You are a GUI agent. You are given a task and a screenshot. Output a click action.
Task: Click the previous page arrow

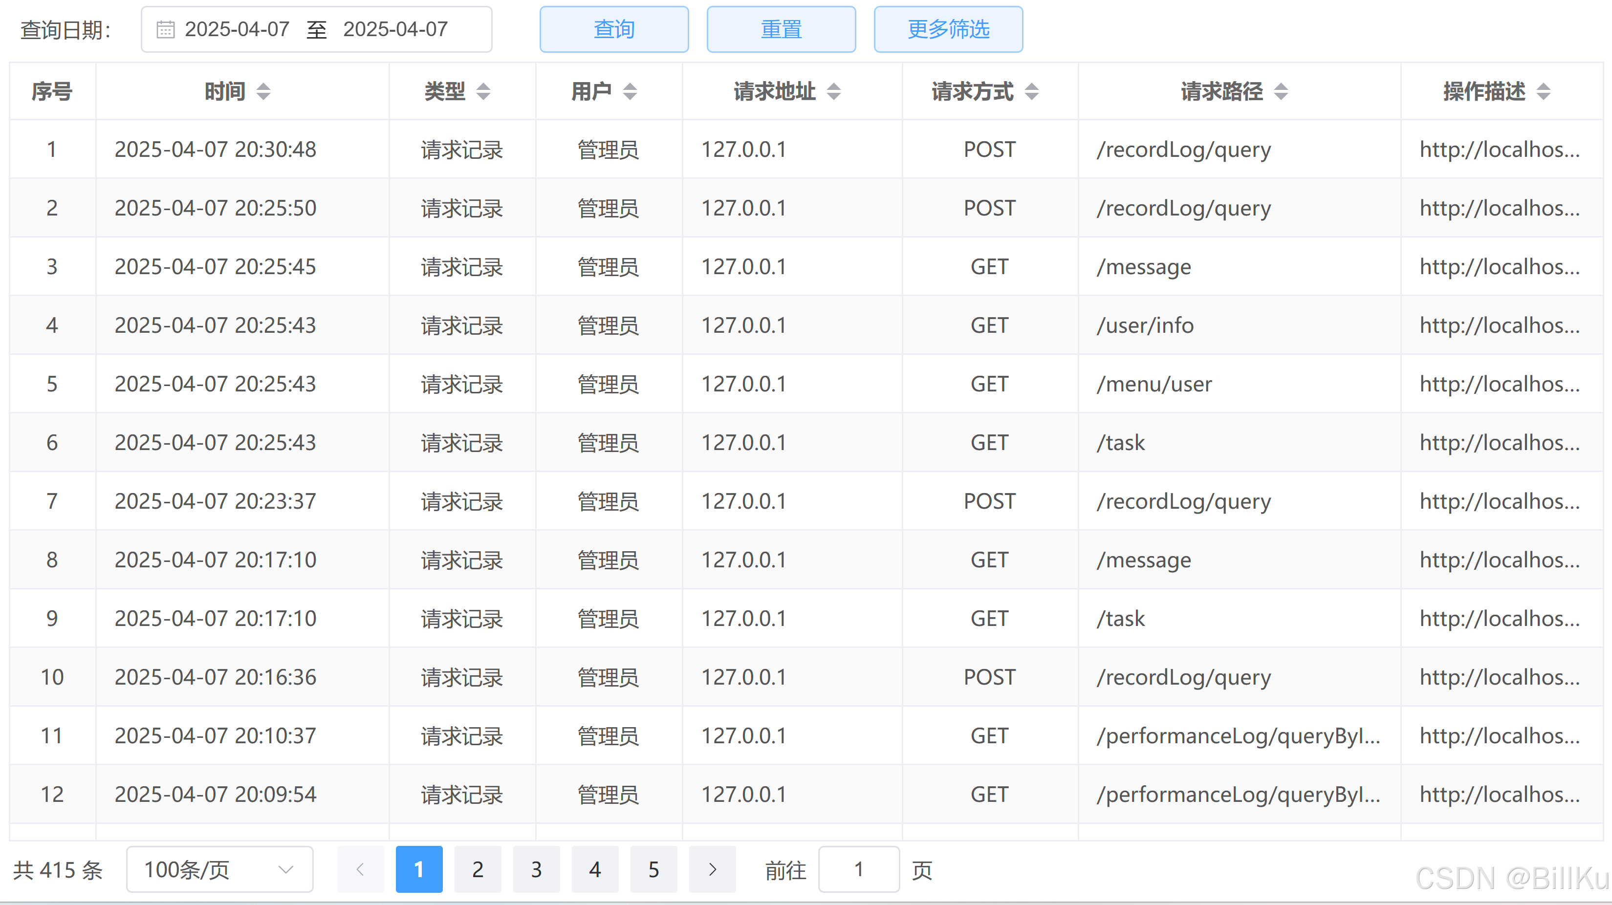(360, 869)
